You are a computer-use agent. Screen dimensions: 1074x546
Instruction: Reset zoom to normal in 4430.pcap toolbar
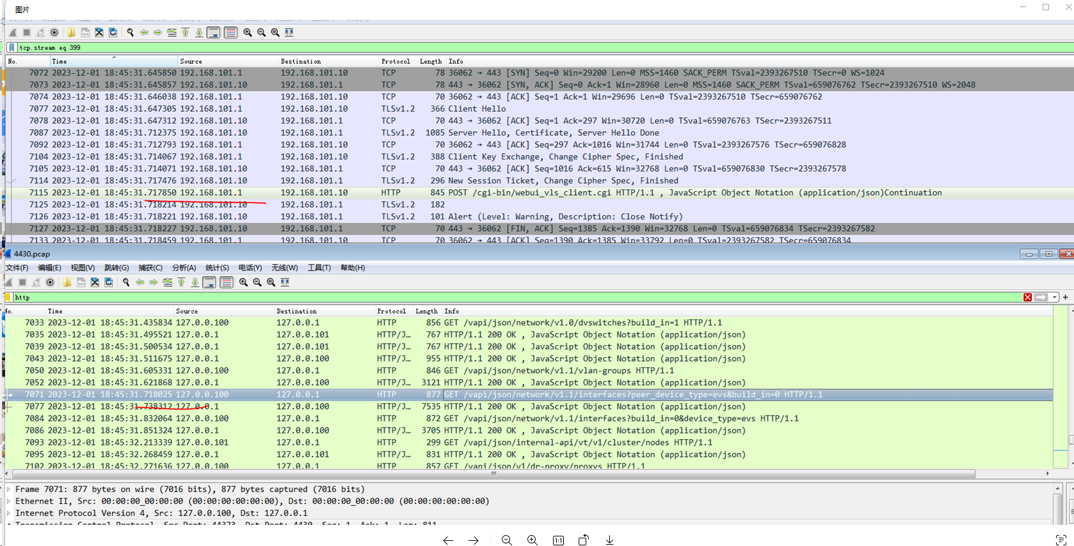(x=271, y=282)
